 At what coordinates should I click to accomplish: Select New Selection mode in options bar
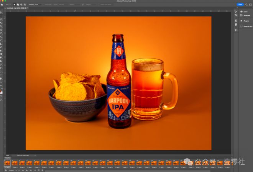14,5
